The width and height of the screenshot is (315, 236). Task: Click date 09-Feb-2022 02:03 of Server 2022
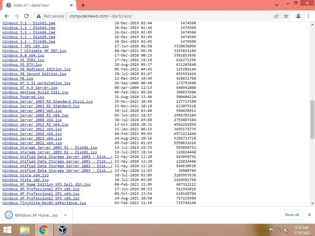click(x=134, y=143)
